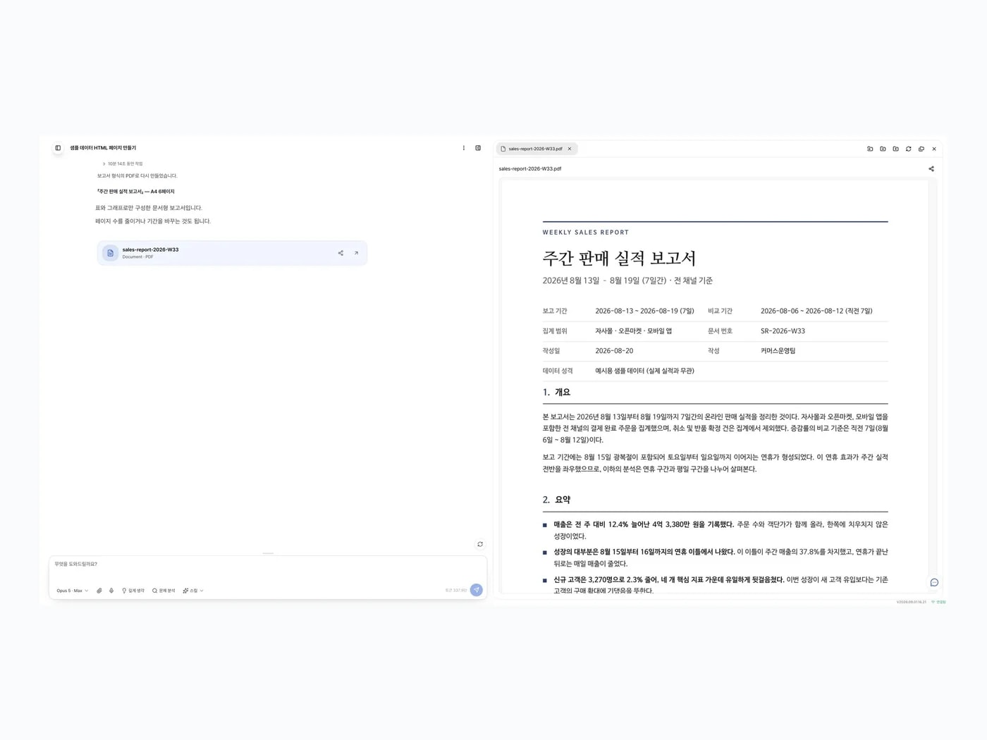The height and width of the screenshot is (740, 987).
Task: Click the '2. 요약' section heading
Action: point(556,500)
